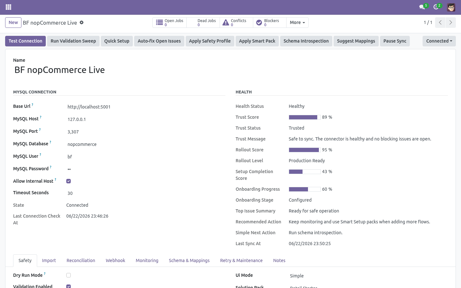This screenshot has height=288, width=461.
Task: Open the Schema & Mappings tab
Action: pos(189,260)
